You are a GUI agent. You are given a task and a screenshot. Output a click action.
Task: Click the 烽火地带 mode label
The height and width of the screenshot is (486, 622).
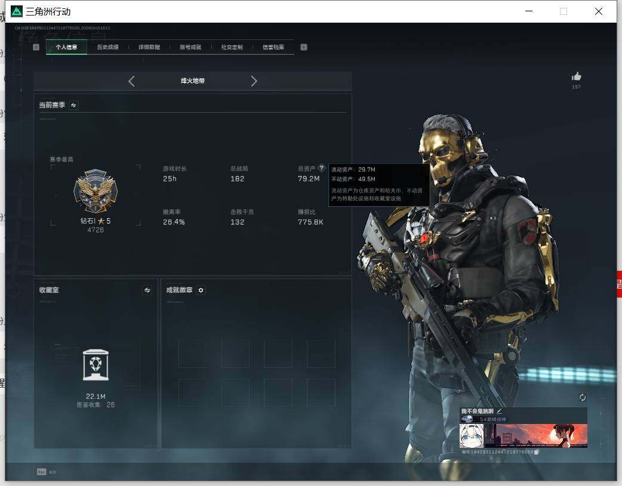[x=193, y=81]
